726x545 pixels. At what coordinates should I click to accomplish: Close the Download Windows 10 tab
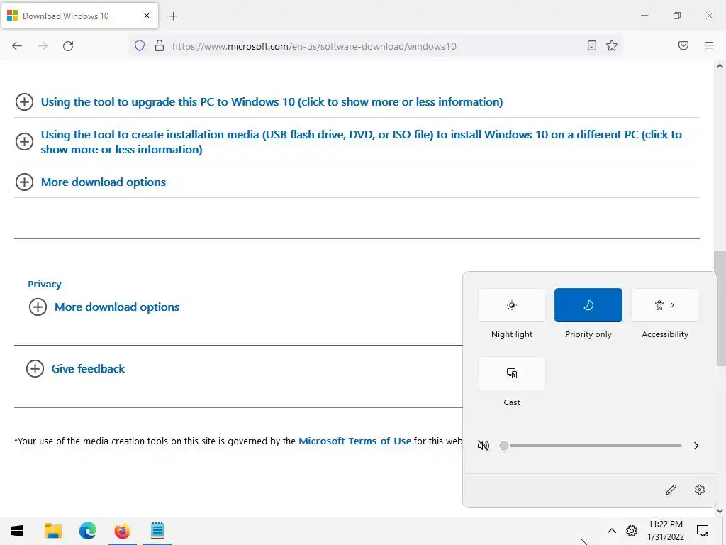tap(147, 16)
